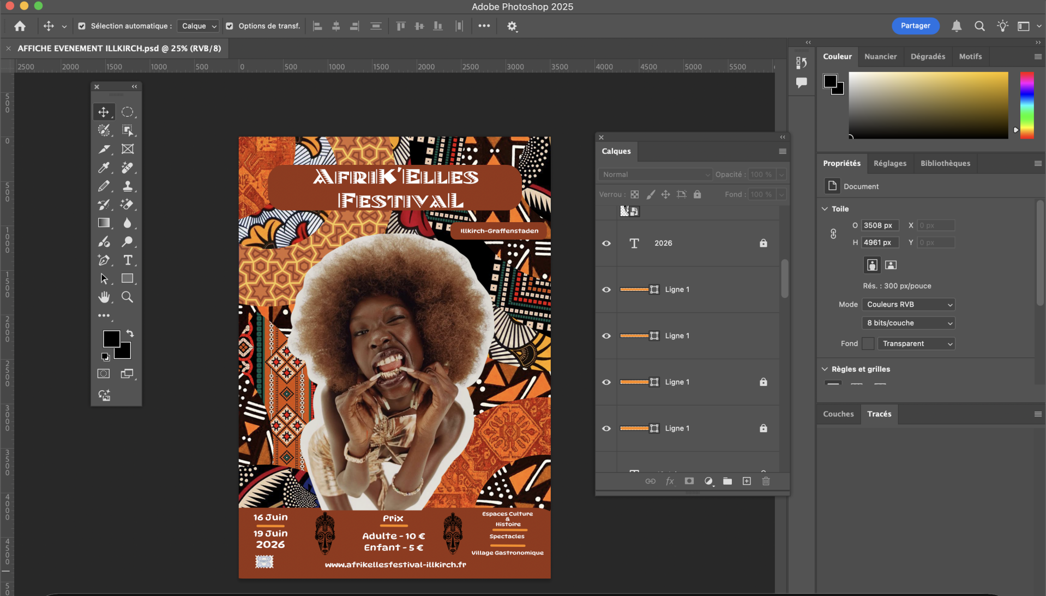The image size is (1046, 596).
Task: Open the Fond dropdown showing Transparent
Action: [916, 344]
